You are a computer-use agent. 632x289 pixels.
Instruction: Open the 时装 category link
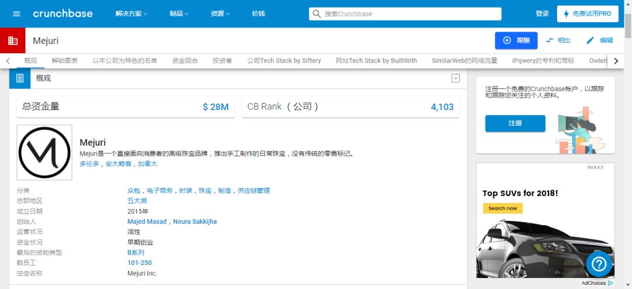[x=186, y=191]
